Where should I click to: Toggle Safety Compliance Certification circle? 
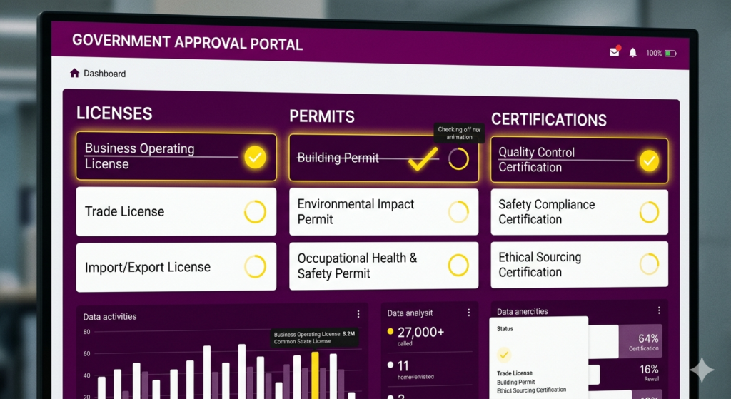649,212
